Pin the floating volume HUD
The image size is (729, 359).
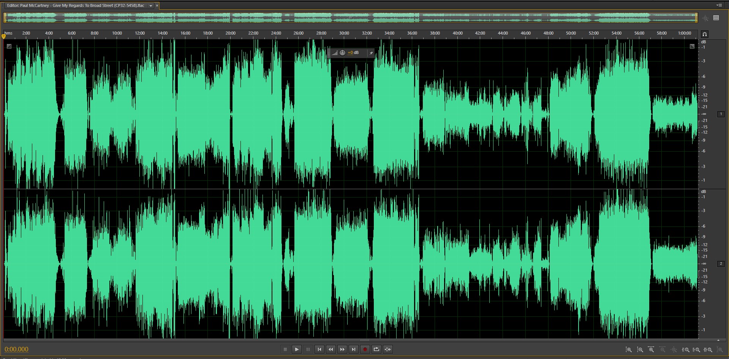(x=371, y=53)
